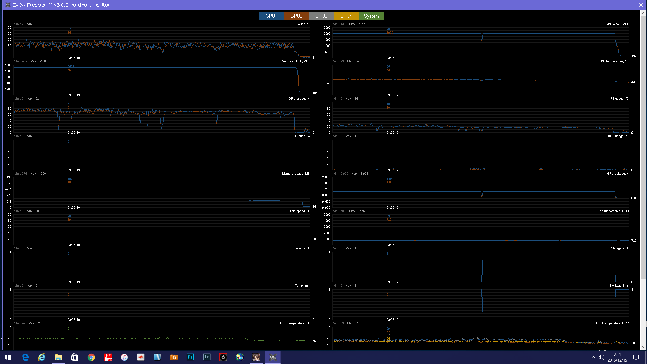This screenshot has width=647, height=364.
Task: Launch Internet Explorer from taskbar
Action: pyautogui.click(x=42, y=357)
